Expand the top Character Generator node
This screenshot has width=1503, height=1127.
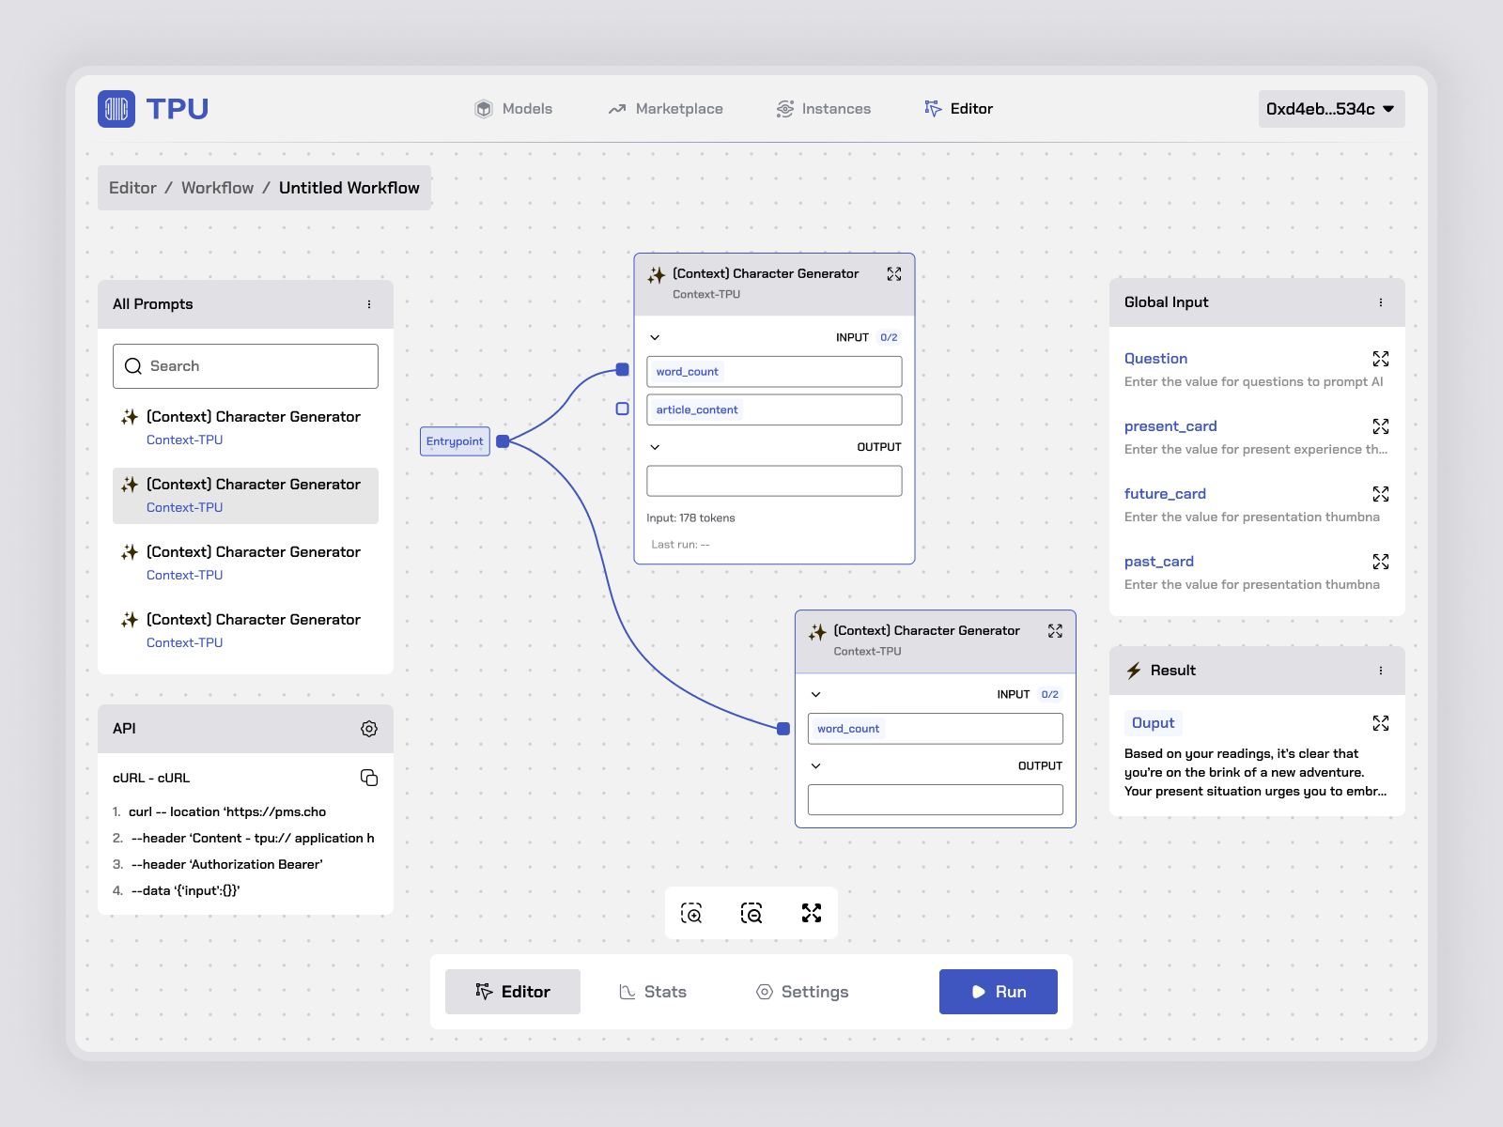[894, 274]
